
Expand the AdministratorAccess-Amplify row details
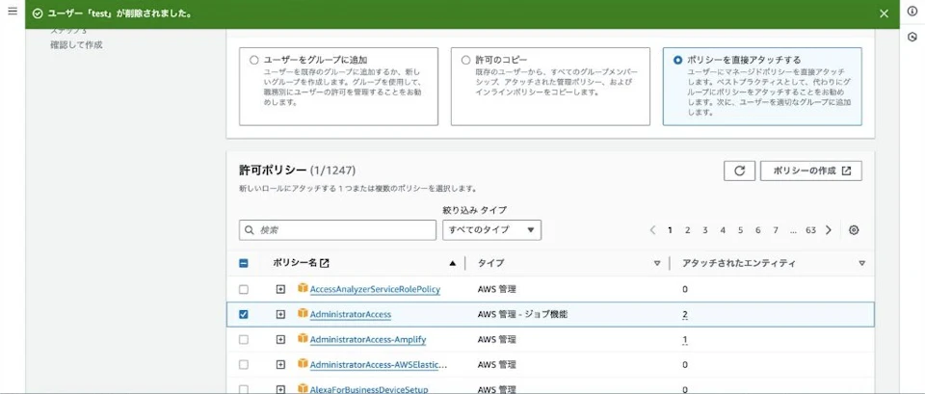click(280, 340)
